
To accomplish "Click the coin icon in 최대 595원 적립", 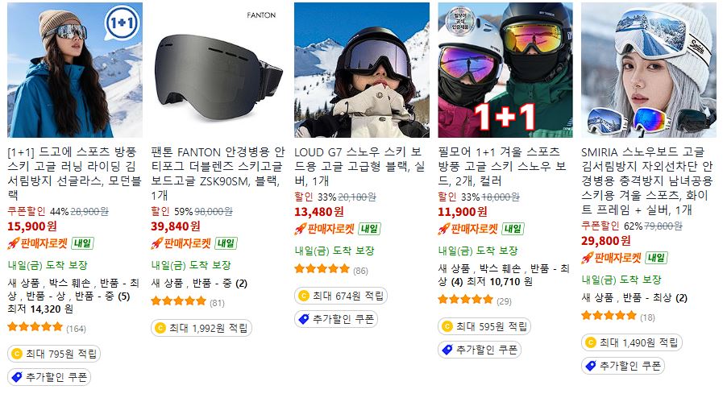I will point(447,326).
